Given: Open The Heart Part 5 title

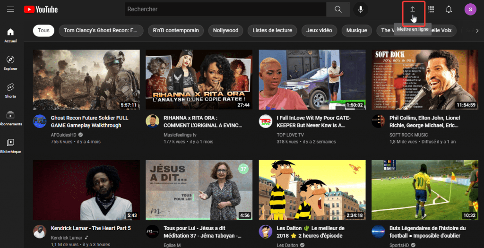Looking at the screenshot, I should tap(91, 228).
